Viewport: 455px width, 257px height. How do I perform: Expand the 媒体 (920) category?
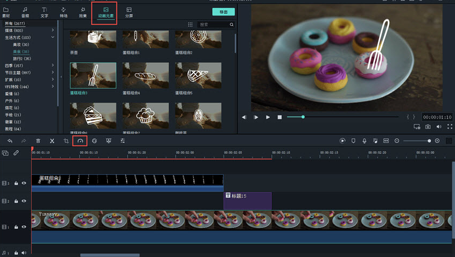[x=53, y=31]
